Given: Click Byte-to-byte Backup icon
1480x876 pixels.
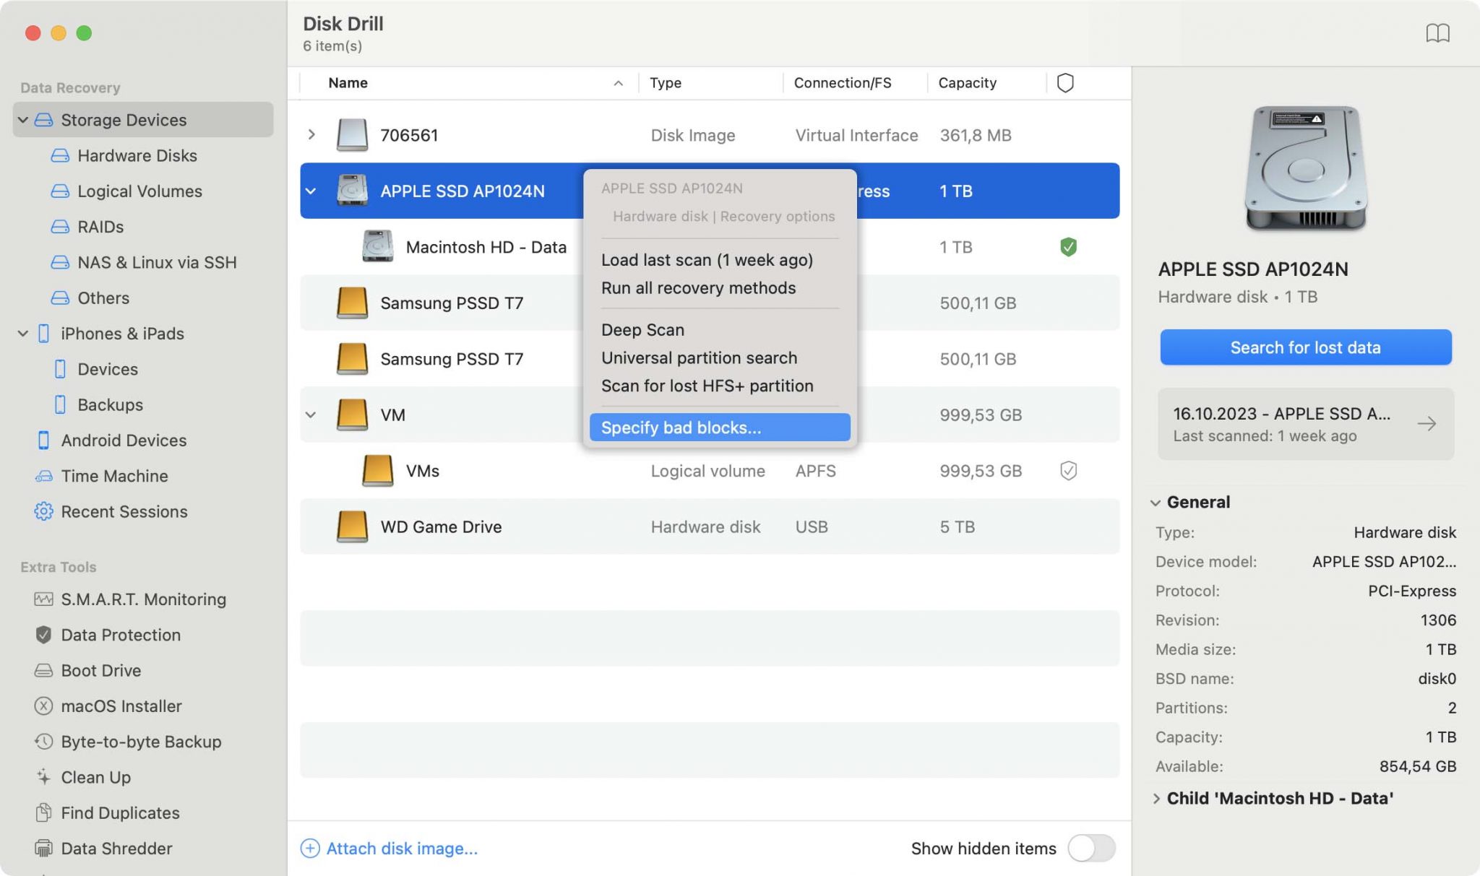Looking at the screenshot, I should coord(43,742).
